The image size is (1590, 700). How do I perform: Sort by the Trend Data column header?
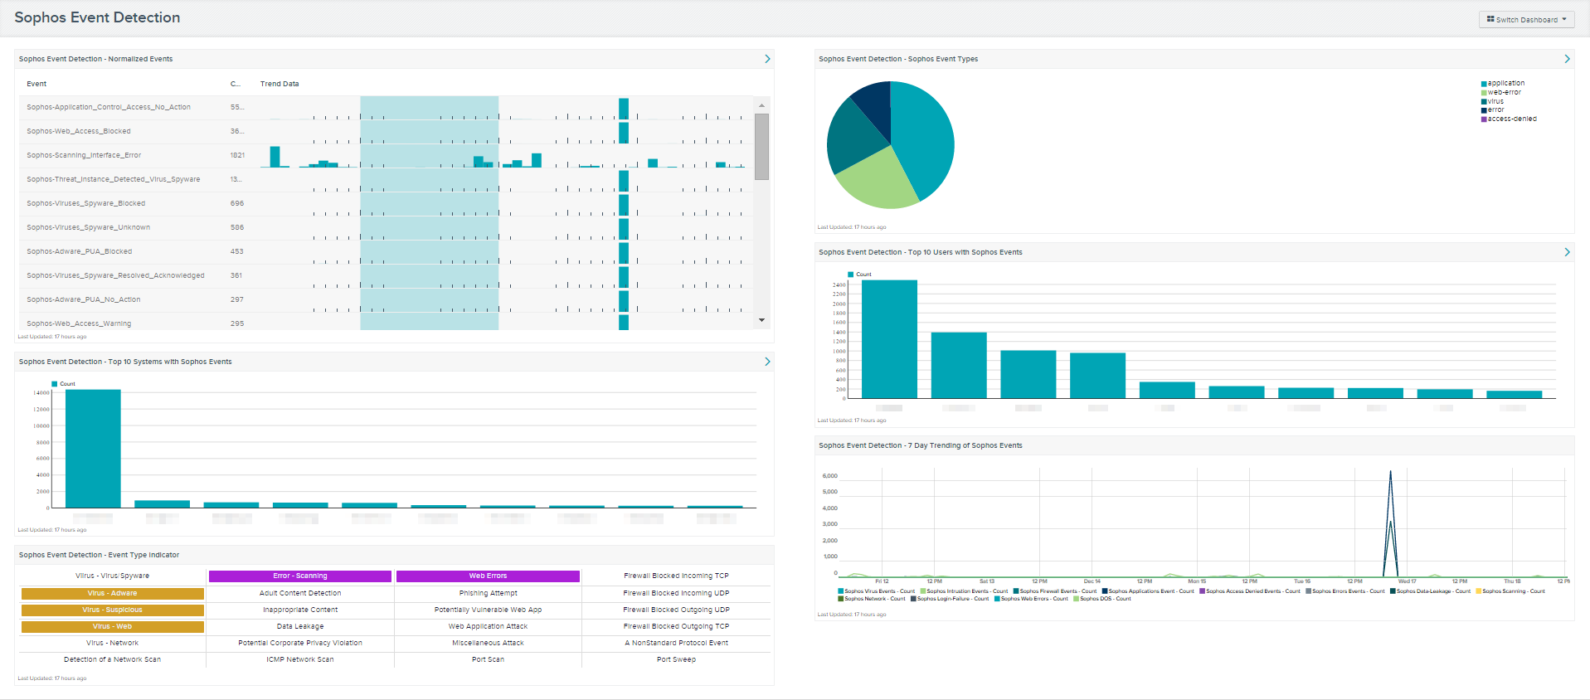pos(280,84)
